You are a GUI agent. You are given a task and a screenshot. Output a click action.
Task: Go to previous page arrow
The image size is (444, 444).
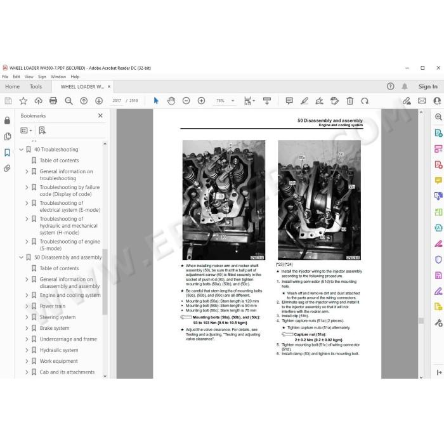[x=84, y=101]
